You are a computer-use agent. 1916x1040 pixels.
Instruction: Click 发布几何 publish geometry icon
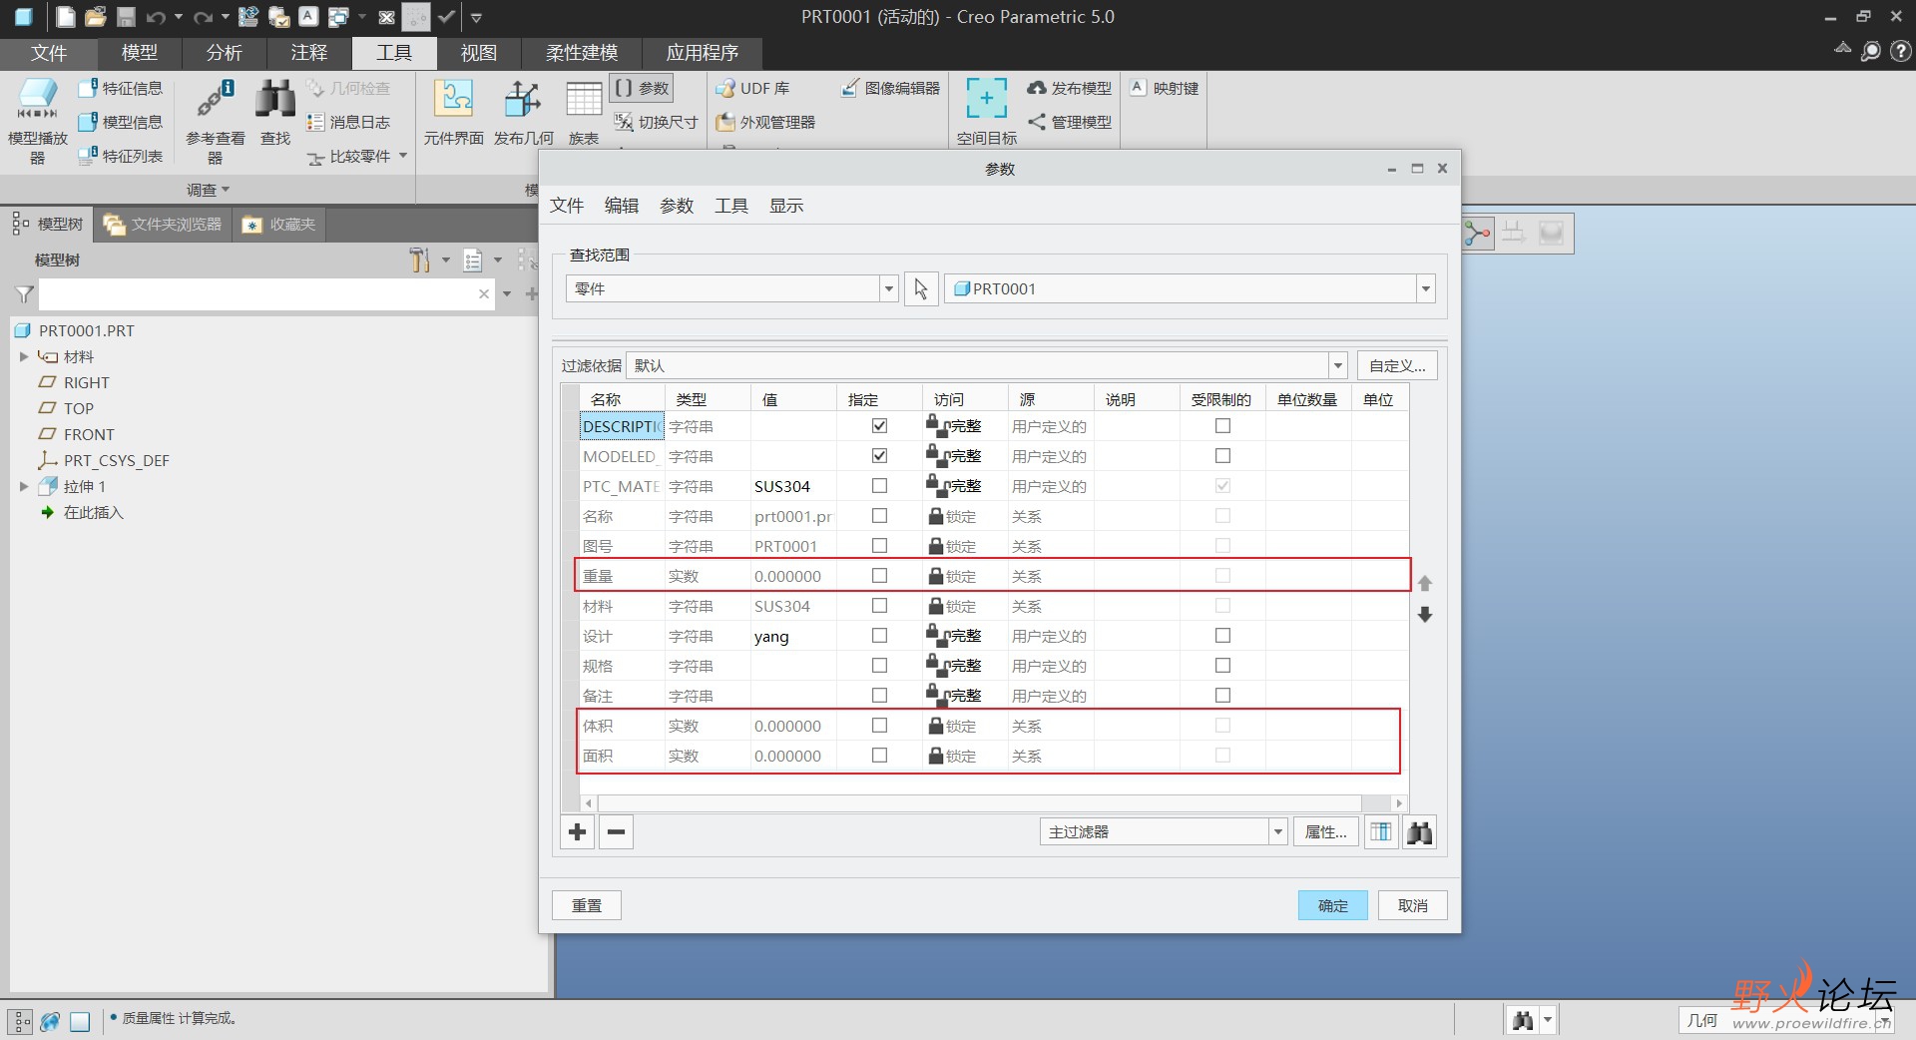523,100
